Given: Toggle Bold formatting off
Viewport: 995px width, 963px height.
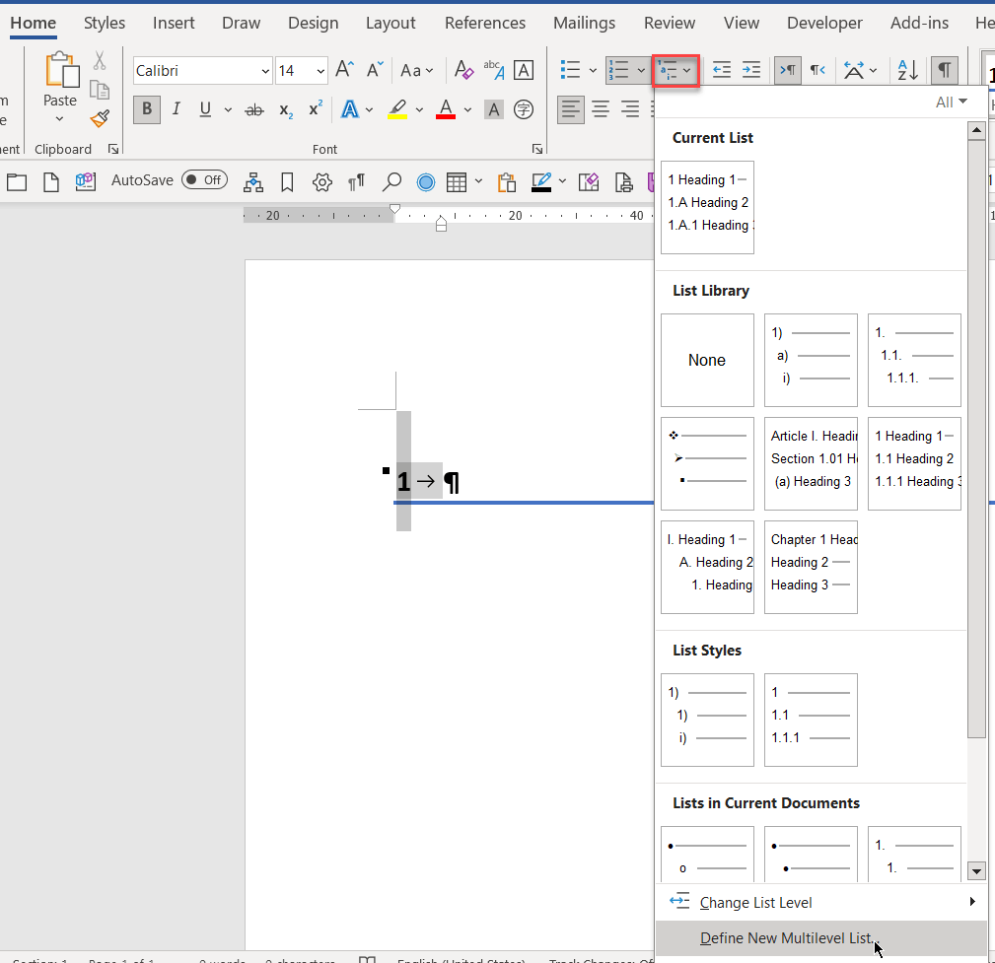Looking at the screenshot, I should tap(147, 109).
